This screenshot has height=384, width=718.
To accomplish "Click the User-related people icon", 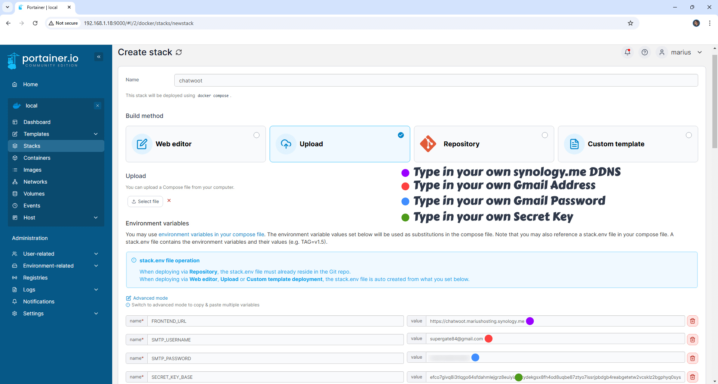I will [x=15, y=254].
